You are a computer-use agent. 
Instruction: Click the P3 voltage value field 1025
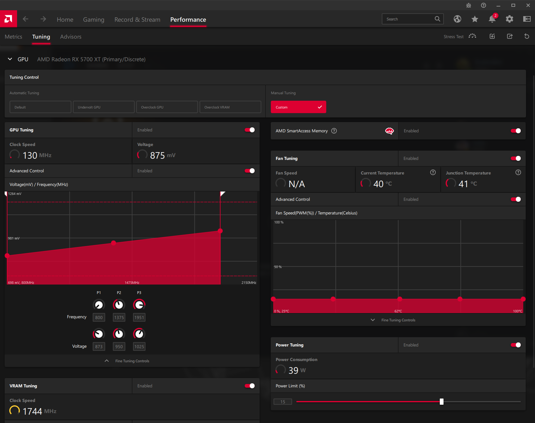pyautogui.click(x=139, y=346)
